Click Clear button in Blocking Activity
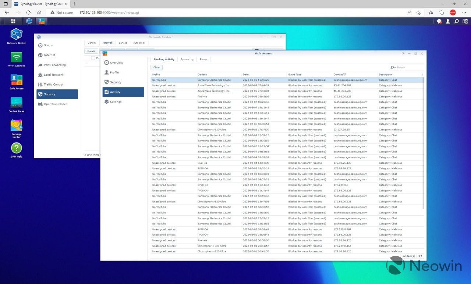 156,68
